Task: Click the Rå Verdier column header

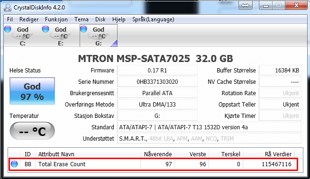Action: tap(268, 154)
